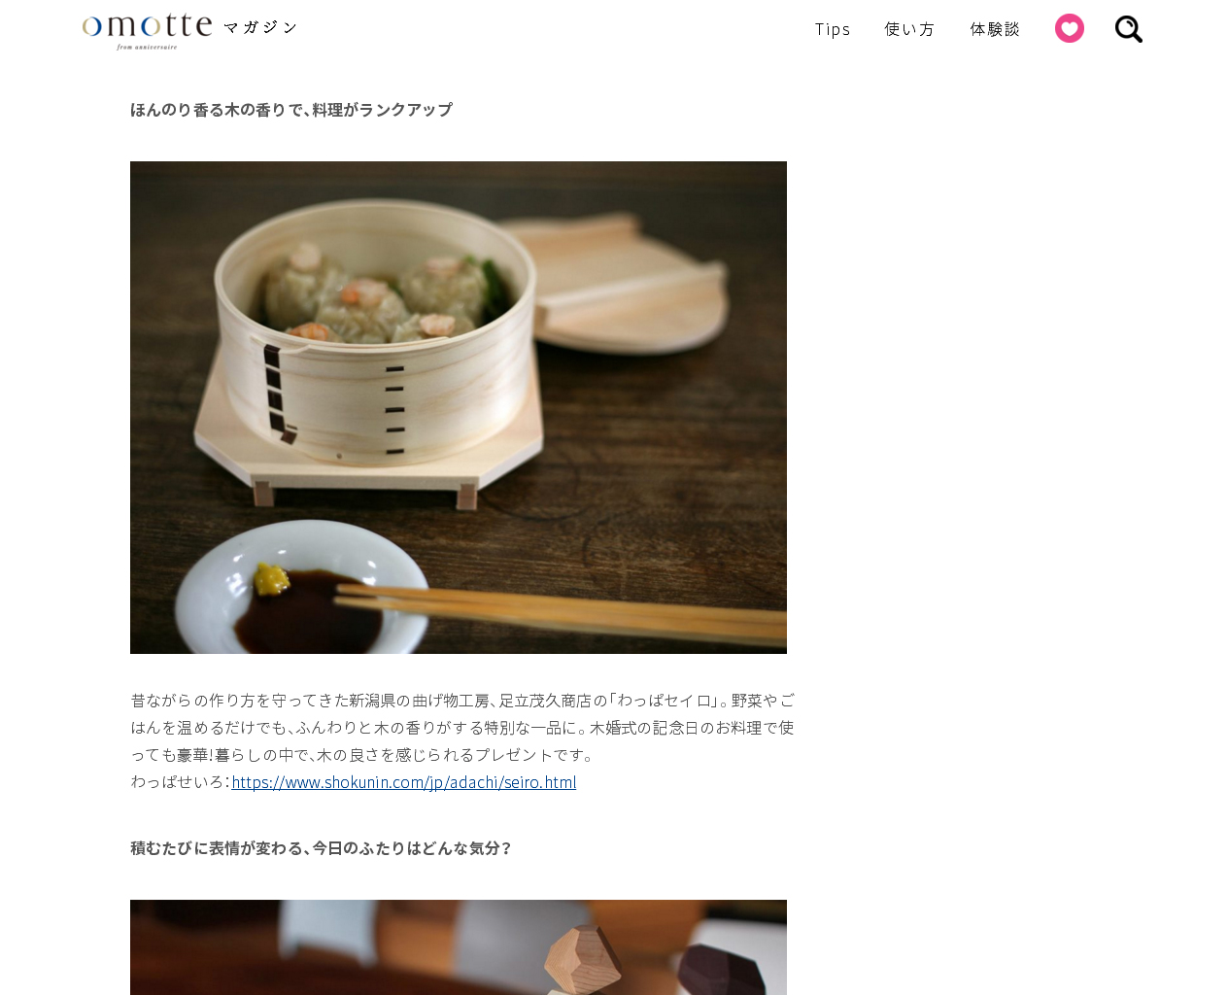This screenshot has width=1228, height=995.
Task: Click the heading 積むたびに表情が変わる
Action: click(x=321, y=848)
